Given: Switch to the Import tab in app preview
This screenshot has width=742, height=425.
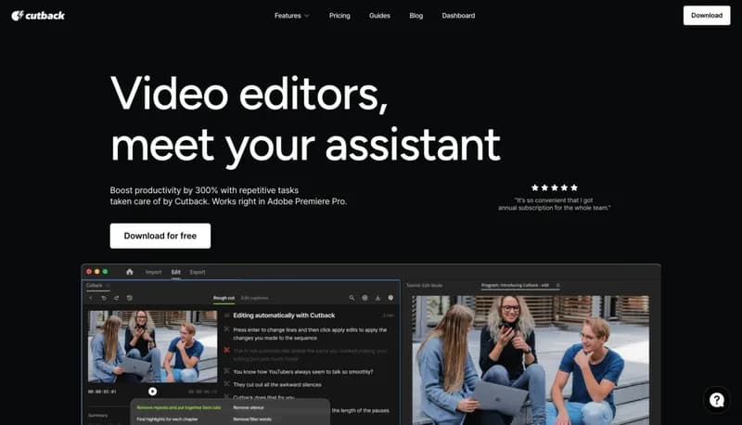Looking at the screenshot, I should [153, 272].
